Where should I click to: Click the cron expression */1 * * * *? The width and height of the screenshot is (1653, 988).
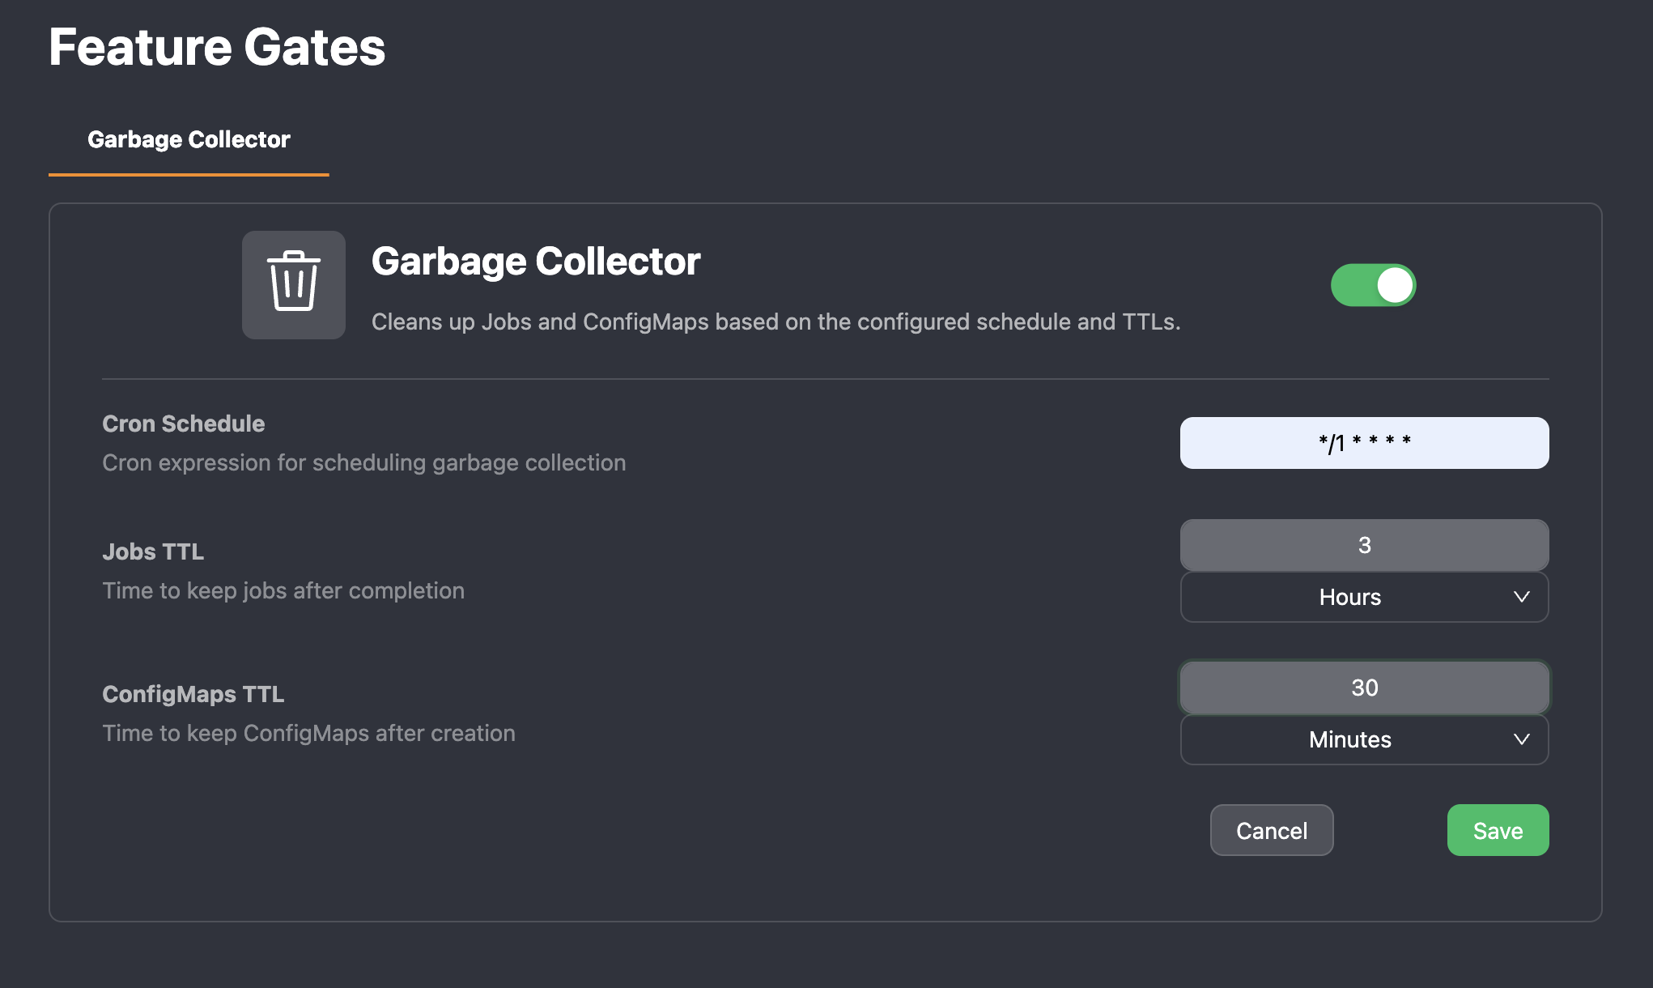pos(1364,442)
